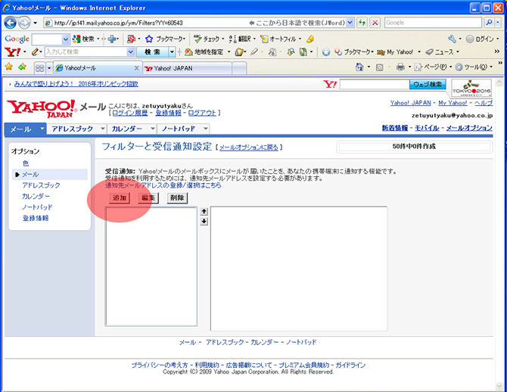This screenshot has width=507, height=392.
Task: Click the Stop loading red X icon
Action: pyautogui.click(x=375, y=23)
